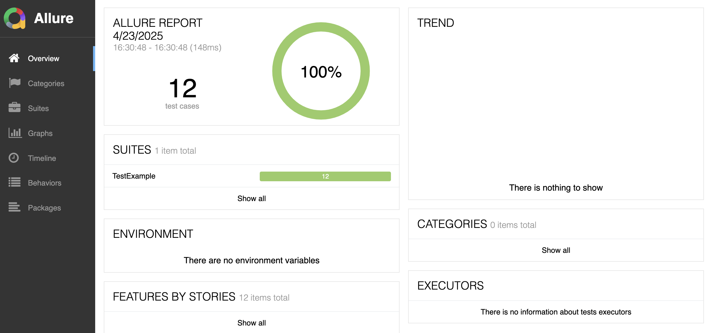Open the Suites menu item

[38, 108]
